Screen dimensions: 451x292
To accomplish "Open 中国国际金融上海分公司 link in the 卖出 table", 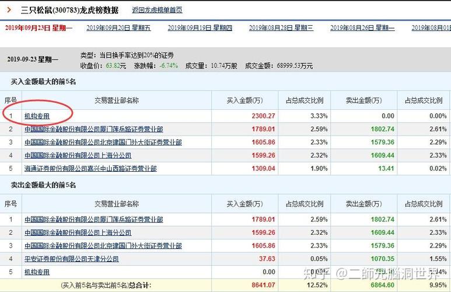I will (78, 232).
